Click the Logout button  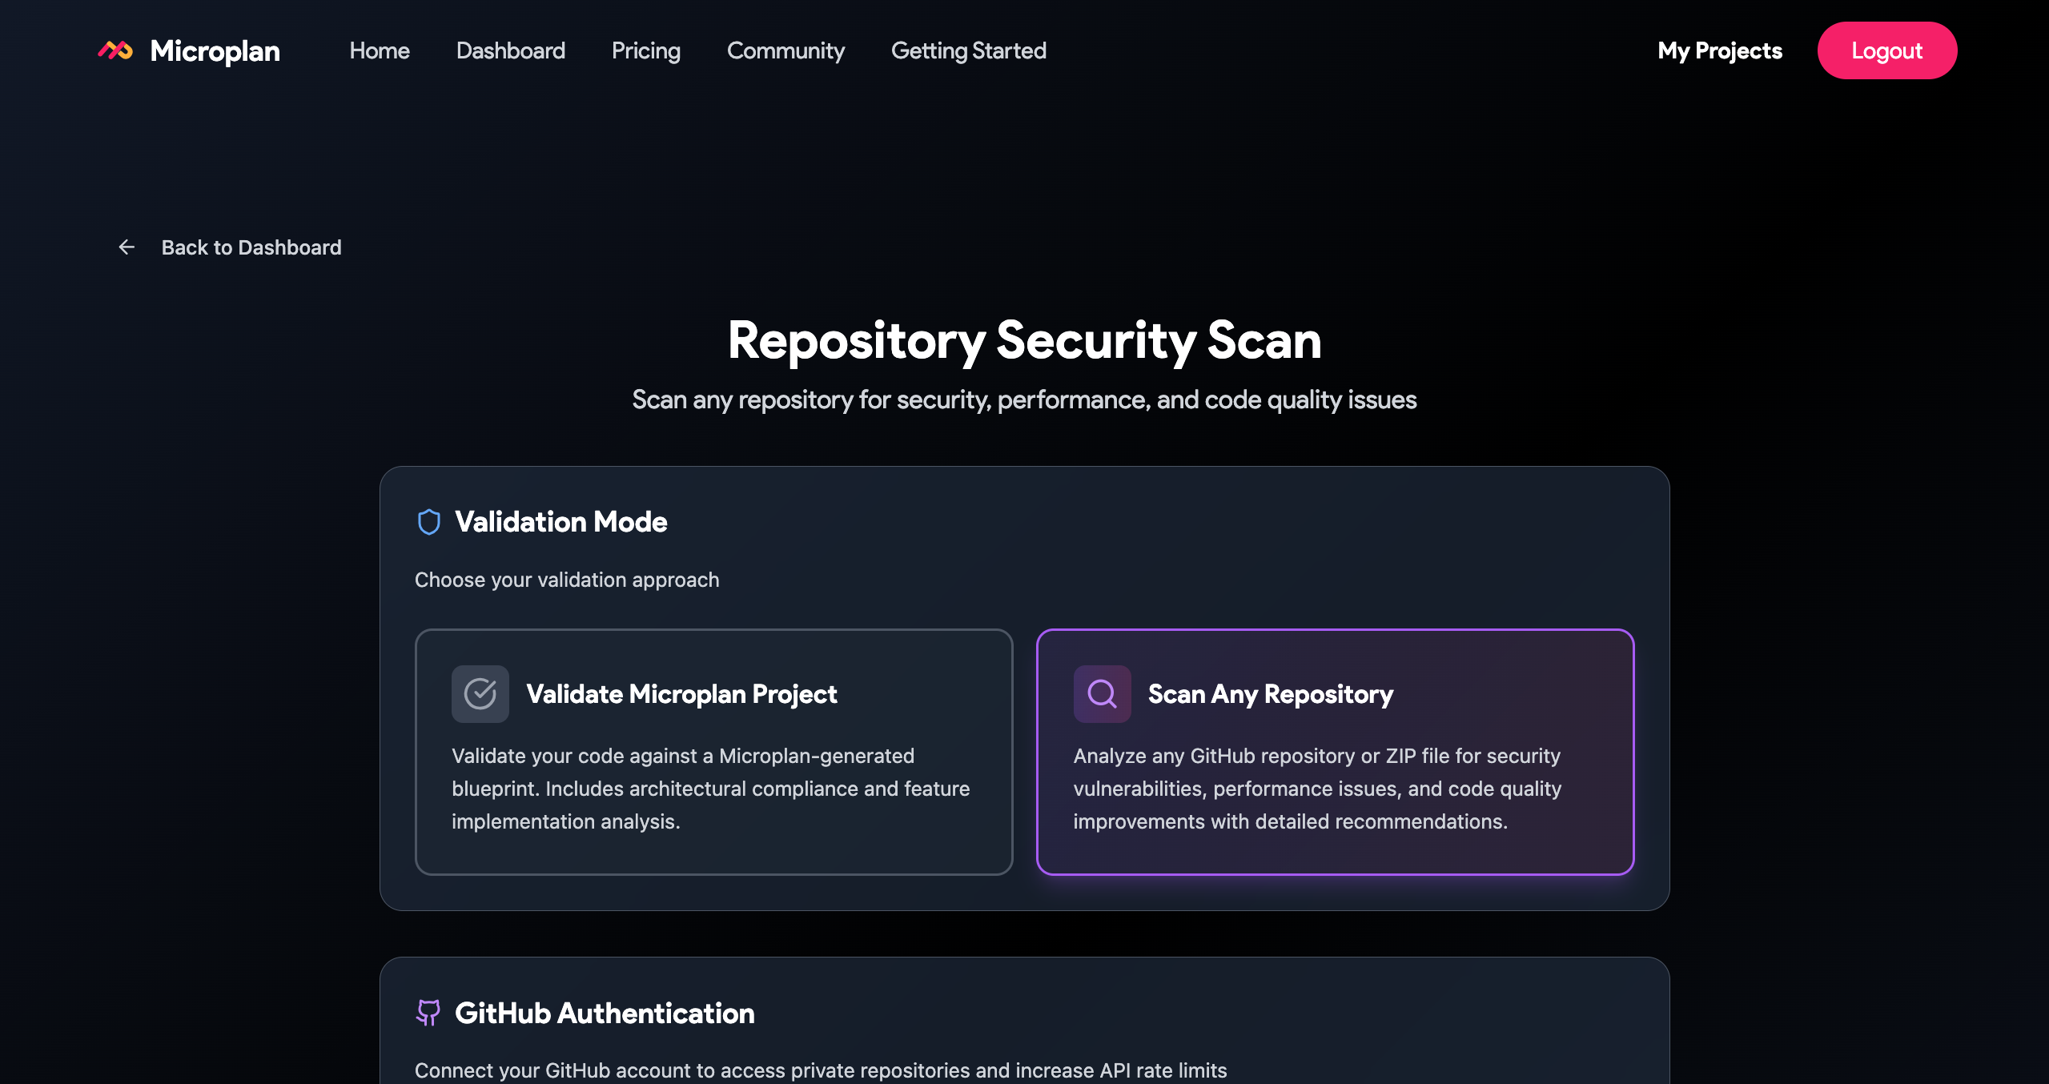[1887, 50]
